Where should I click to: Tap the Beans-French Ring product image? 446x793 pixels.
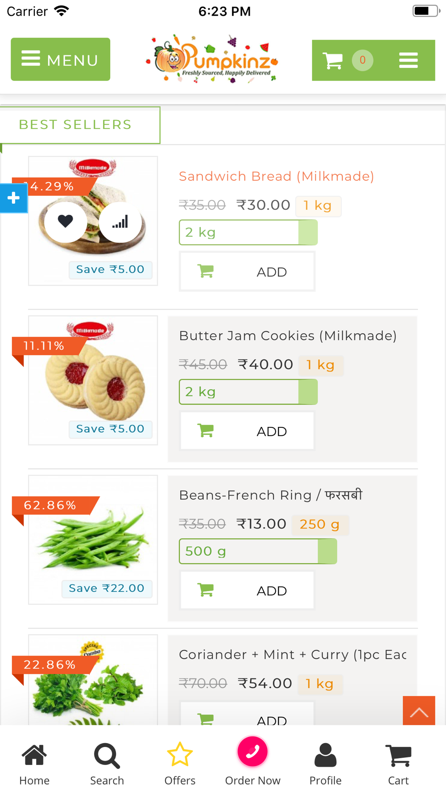[x=93, y=540]
